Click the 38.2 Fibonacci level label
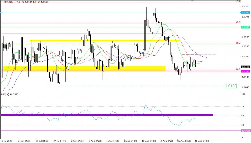Viewport: 251px width, 143px height. click(238, 43)
